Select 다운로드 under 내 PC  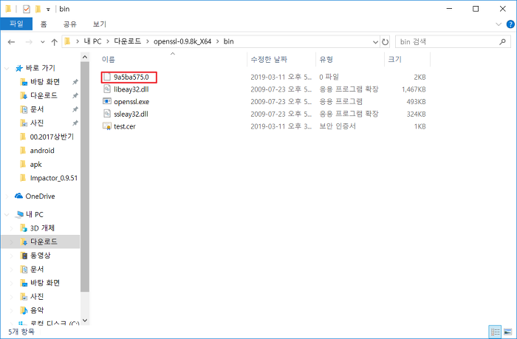(44, 242)
